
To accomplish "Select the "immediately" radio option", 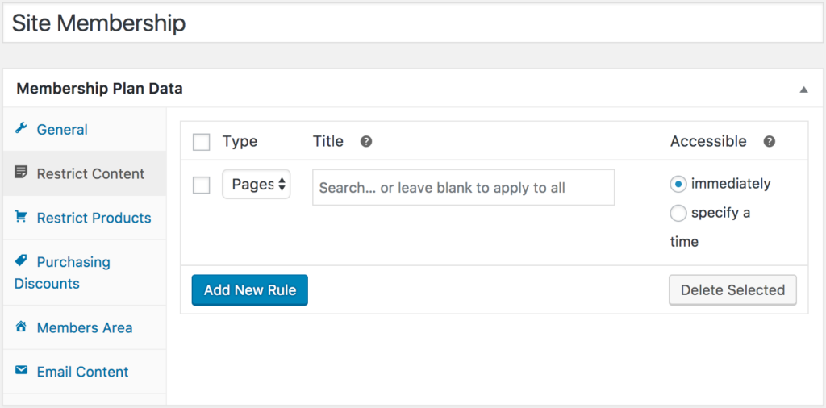I will coord(678,185).
